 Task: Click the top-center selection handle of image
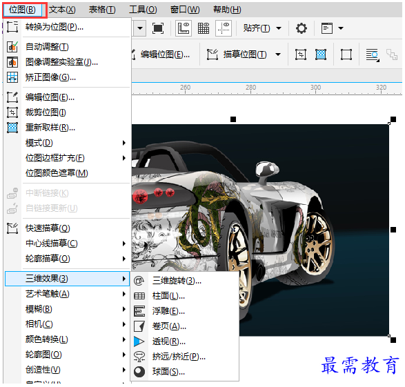pos(233,119)
